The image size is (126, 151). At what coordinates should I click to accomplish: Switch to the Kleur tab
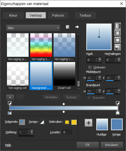(x=13, y=15)
